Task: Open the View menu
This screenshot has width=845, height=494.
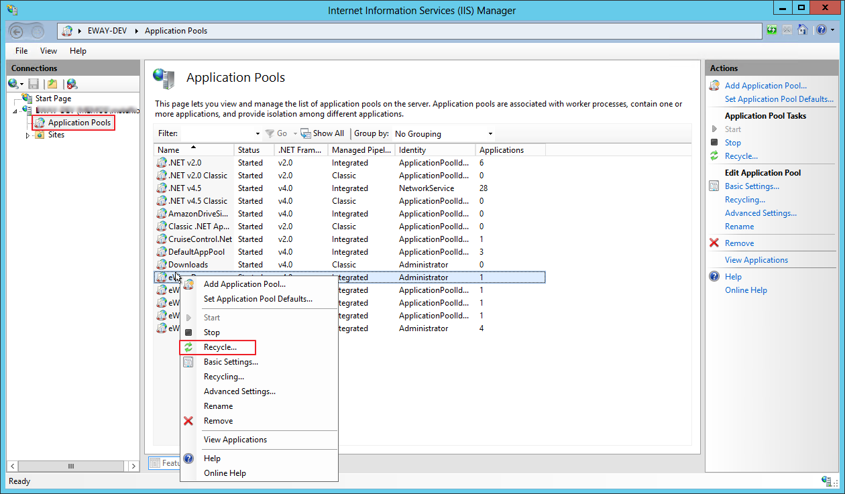Action: click(x=48, y=51)
